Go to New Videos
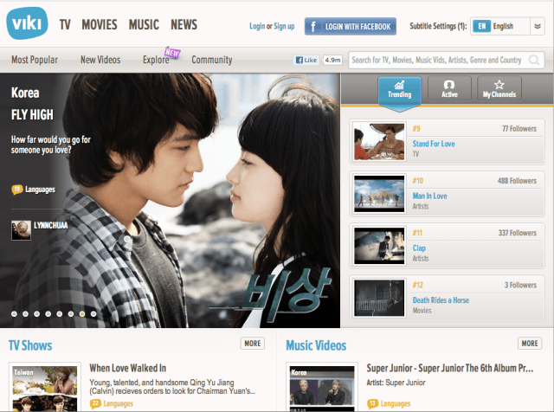This screenshot has height=412, width=554. click(100, 60)
